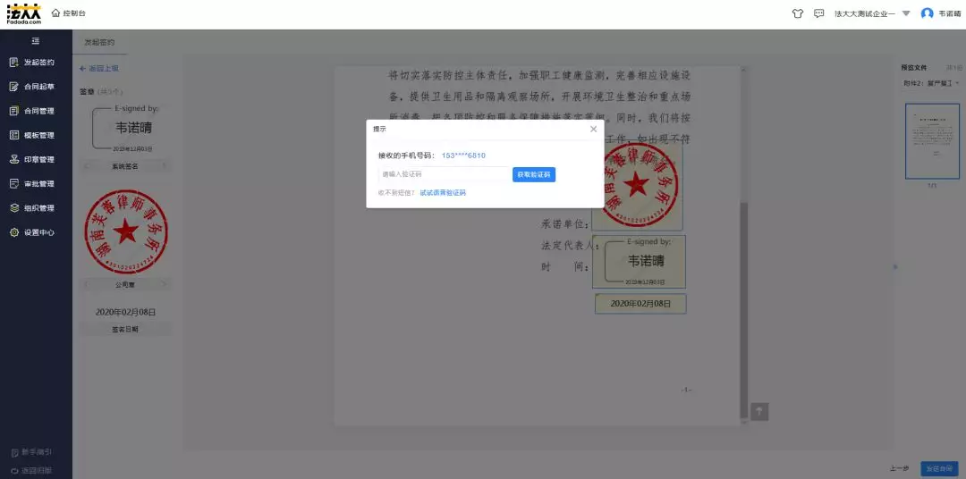Open the 附件2 file selector dropdown

(931, 83)
